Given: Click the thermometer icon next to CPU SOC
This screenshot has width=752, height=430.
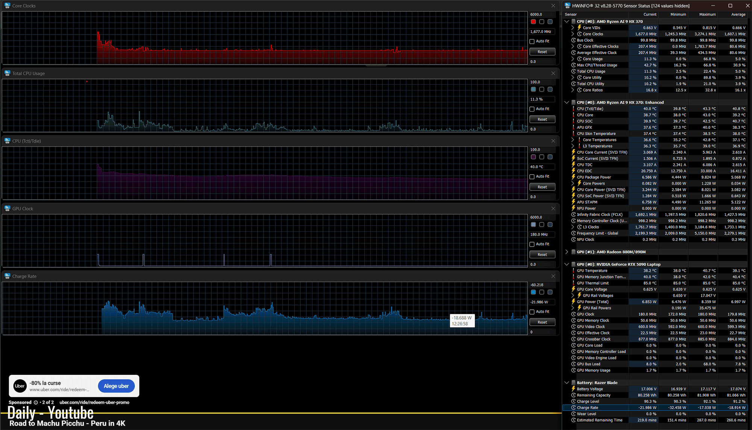Looking at the screenshot, I should [573, 121].
